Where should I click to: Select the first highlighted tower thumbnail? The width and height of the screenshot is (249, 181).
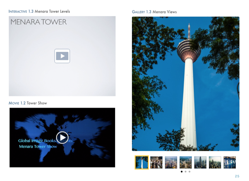click(142, 162)
